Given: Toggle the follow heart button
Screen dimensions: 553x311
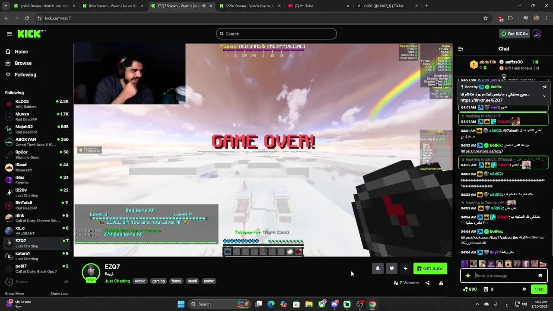Looking at the screenshot, I should [x=391, y=269].
